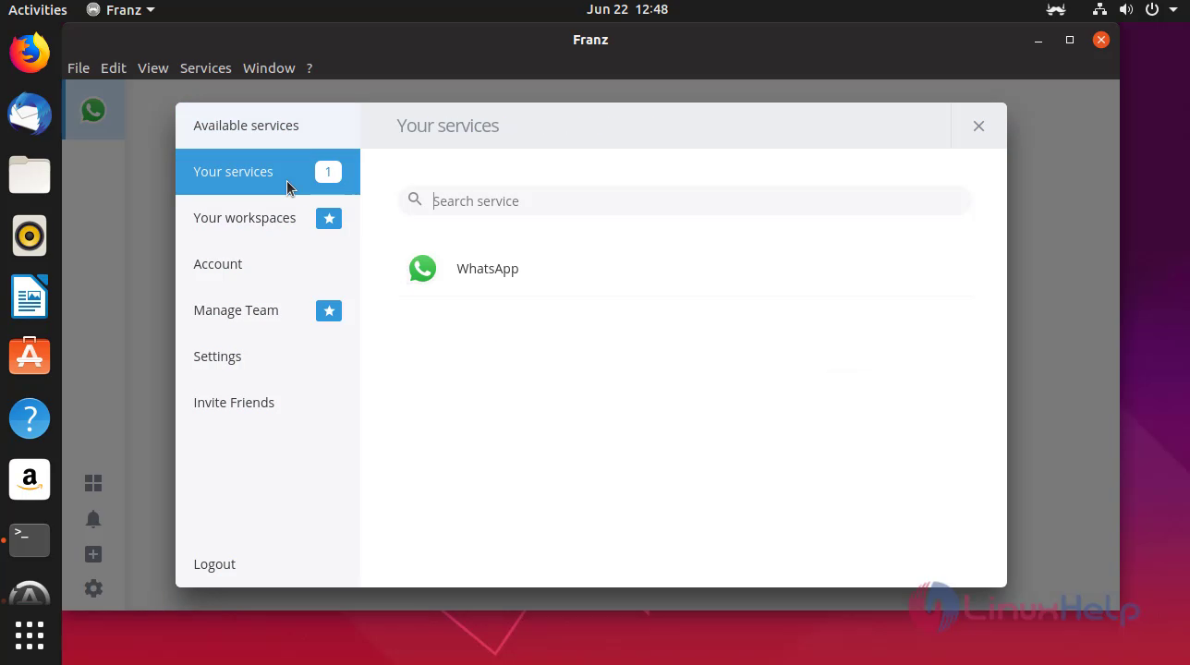Focus the Search service input field
1190x665 pixels.
686,200
